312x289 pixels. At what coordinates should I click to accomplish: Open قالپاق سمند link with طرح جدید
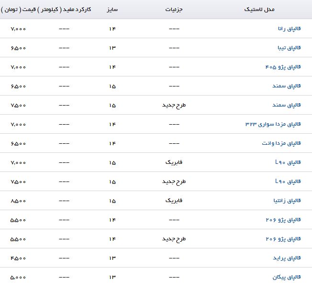(x=287, y=105)
